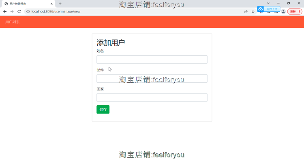Viewport: 304px width, 161px height.
Task: Focus the 姓名 input field
Action: pos(152,59)
